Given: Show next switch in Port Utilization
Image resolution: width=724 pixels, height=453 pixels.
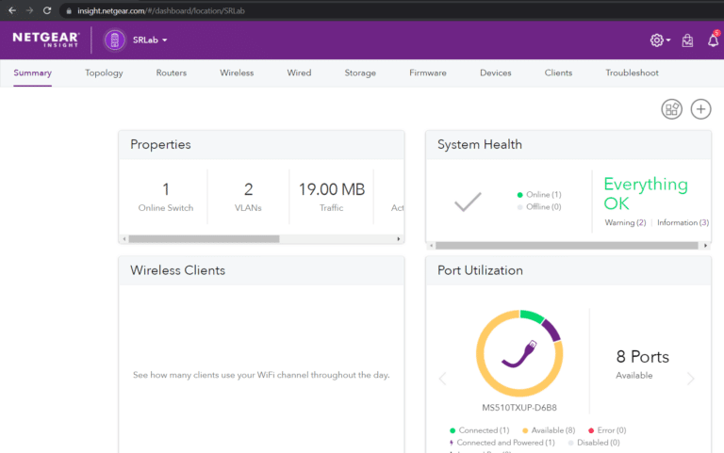Looking at the screenshot, I should coord(691,379).
